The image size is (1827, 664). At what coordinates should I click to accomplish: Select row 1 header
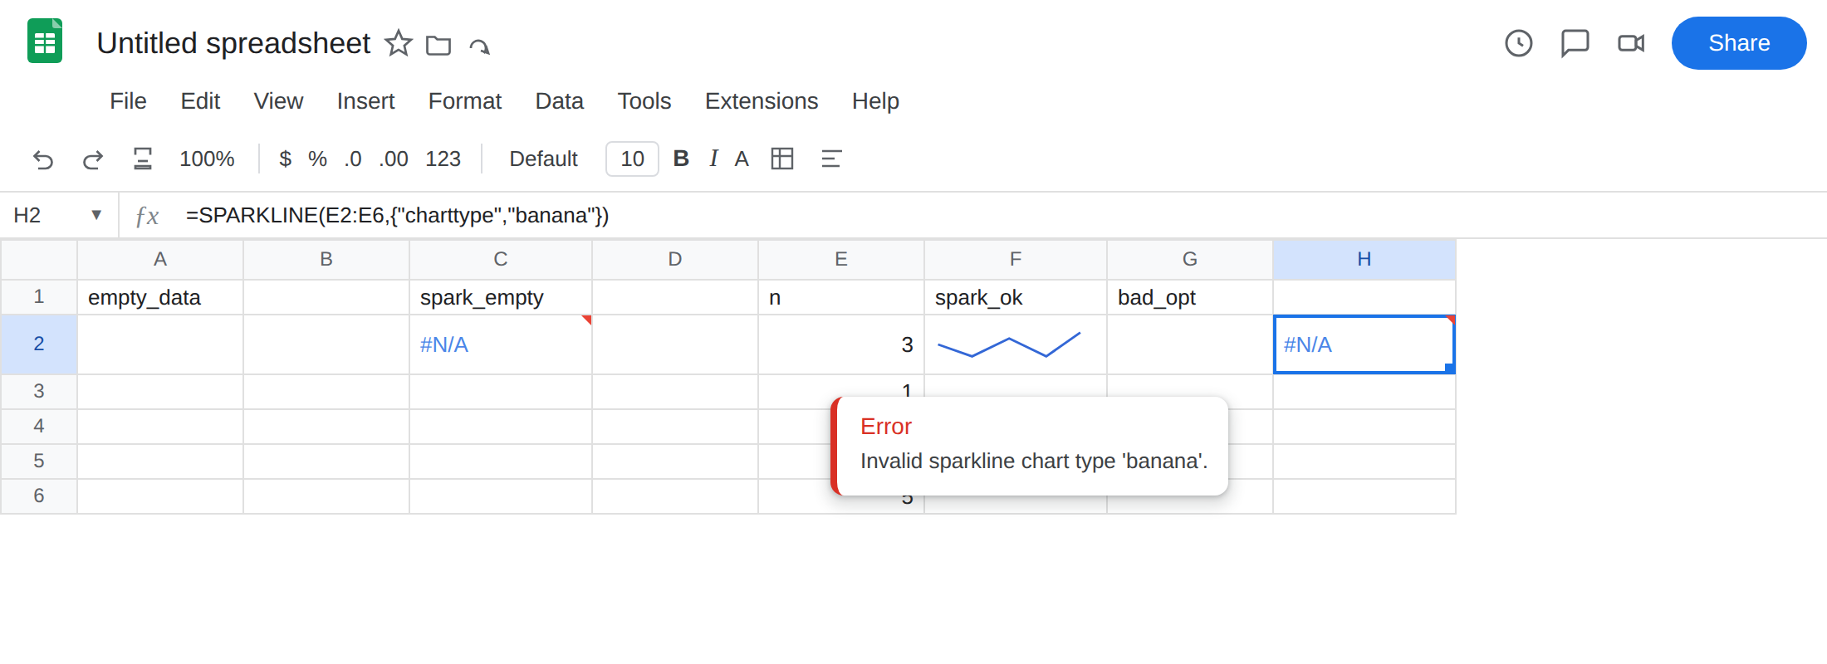pos(39,297)
